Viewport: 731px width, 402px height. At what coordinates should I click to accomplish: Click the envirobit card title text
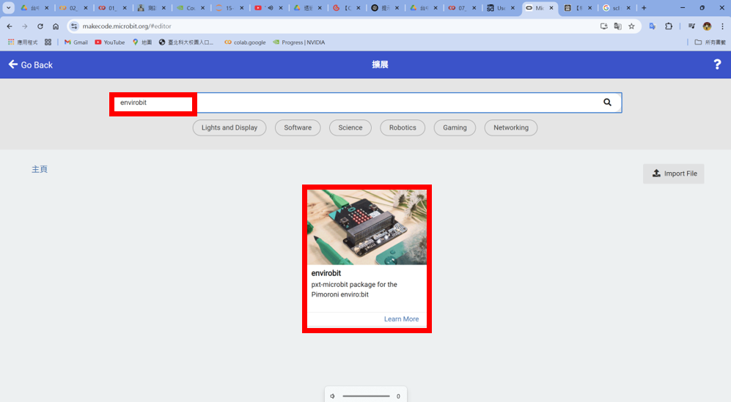click(x=326, y=273)
